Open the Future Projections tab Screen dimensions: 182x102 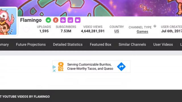coord(31,44)
